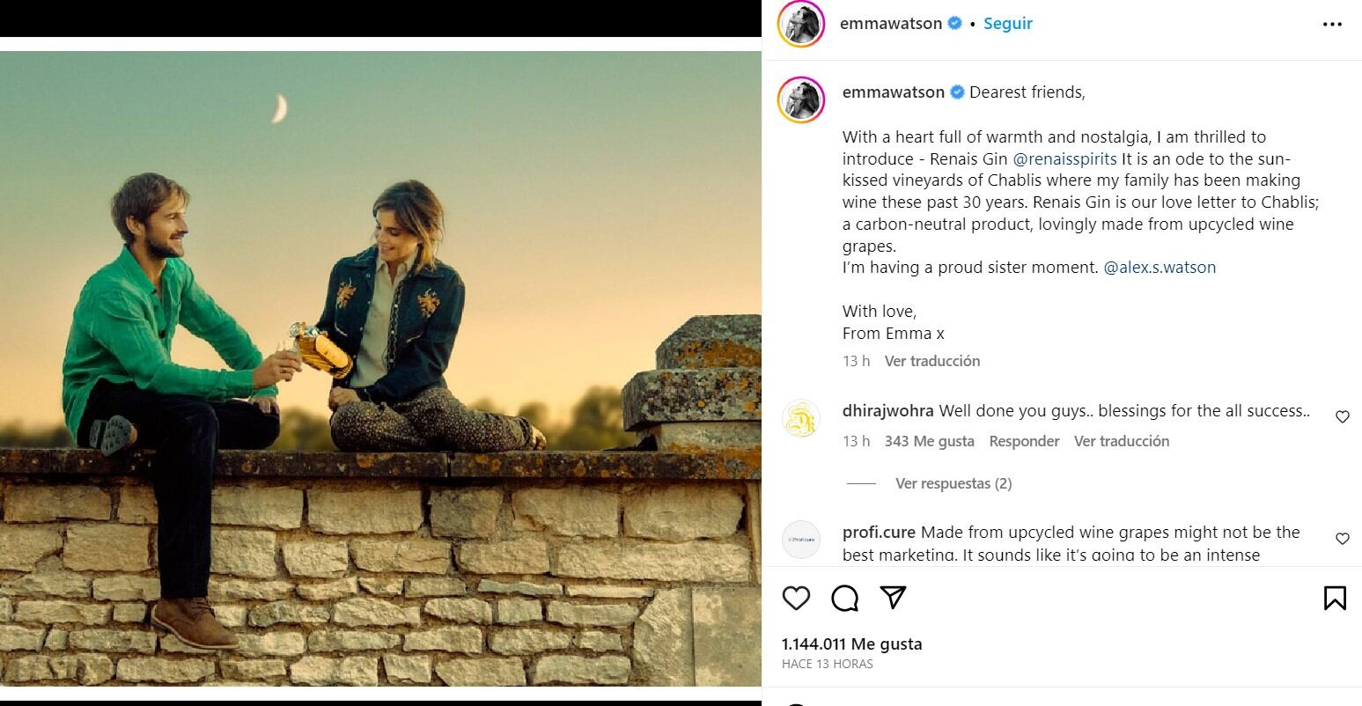1362x706 pixels.
Task: Save the post with the bookmark icon
Action: point(1336,598)
